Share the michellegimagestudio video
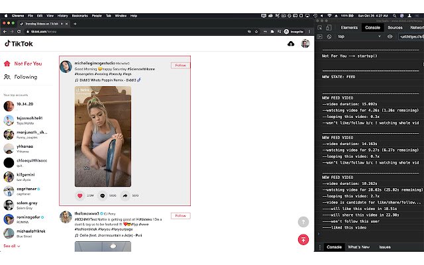 tap(125, 195)
